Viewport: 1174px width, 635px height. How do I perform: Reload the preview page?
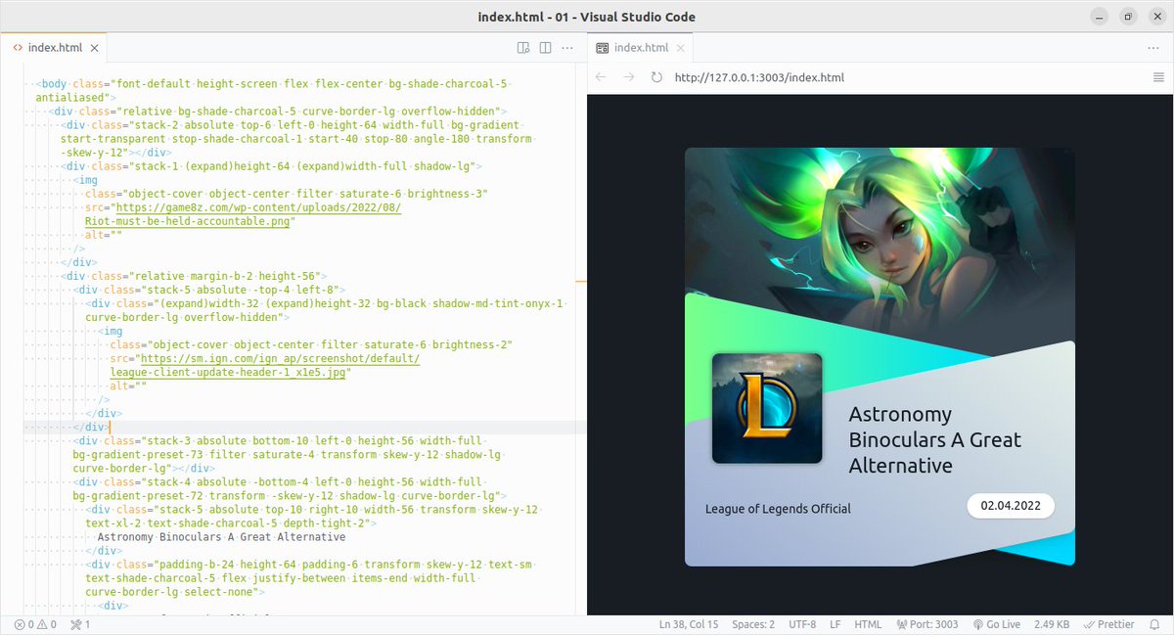[x=656, y=77]
